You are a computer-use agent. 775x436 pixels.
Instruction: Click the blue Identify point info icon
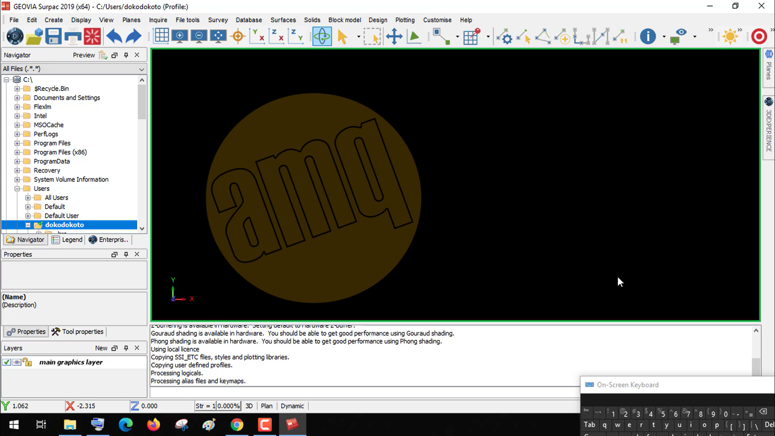click(647, 36)
